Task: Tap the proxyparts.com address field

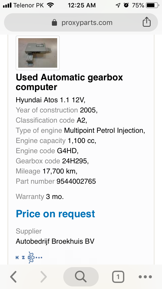Action: click(81, 22)
